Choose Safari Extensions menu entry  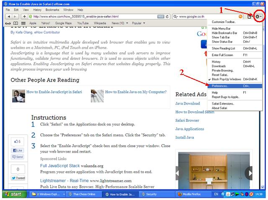tap(235, 104)
